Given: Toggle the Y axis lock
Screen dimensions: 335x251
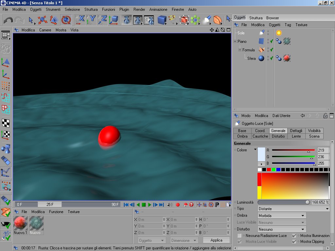Looking at the screenshot, I should pyautogui.click(x=91, y=20).
